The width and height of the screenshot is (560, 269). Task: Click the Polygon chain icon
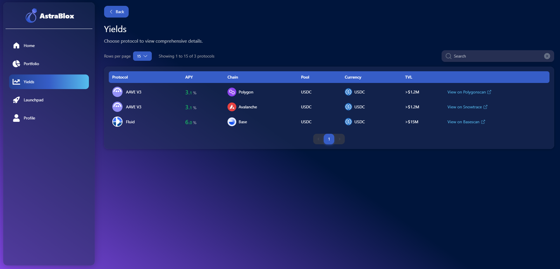pos(232,92)
